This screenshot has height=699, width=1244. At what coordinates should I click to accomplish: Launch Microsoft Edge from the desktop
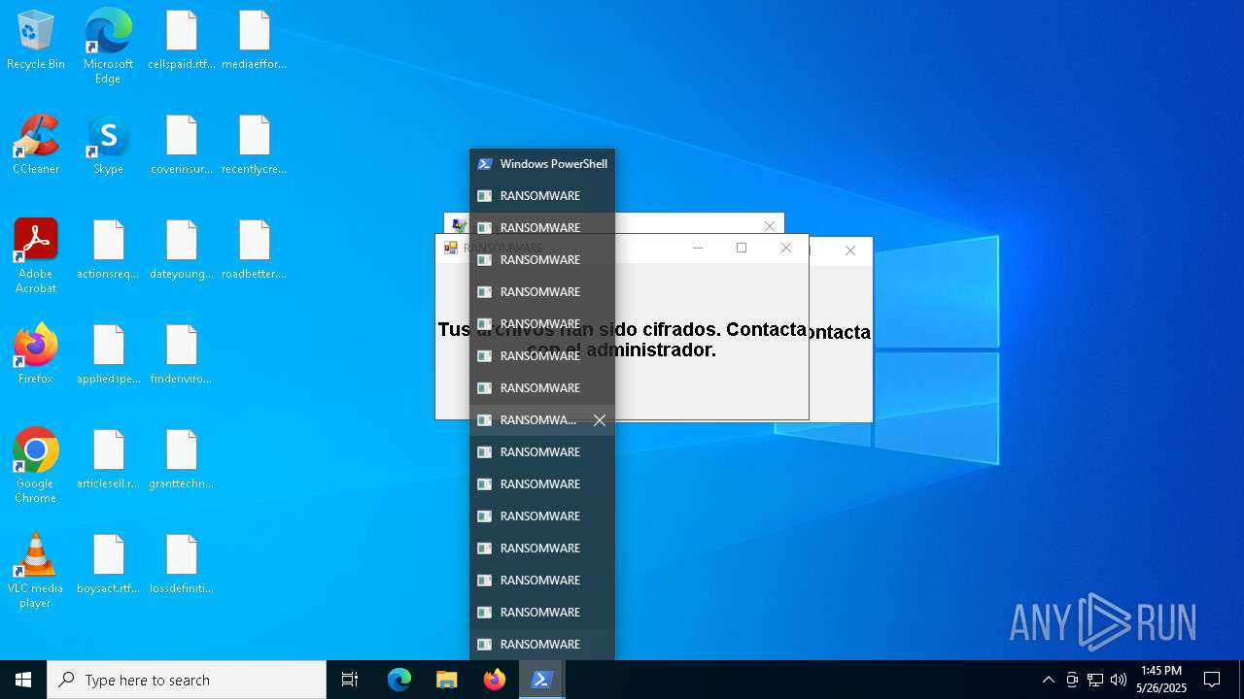(108, 47)
